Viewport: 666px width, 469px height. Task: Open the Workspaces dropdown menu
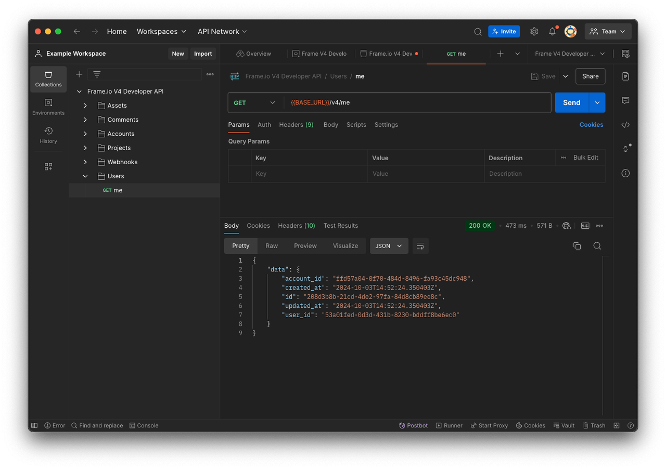(161, 32)
